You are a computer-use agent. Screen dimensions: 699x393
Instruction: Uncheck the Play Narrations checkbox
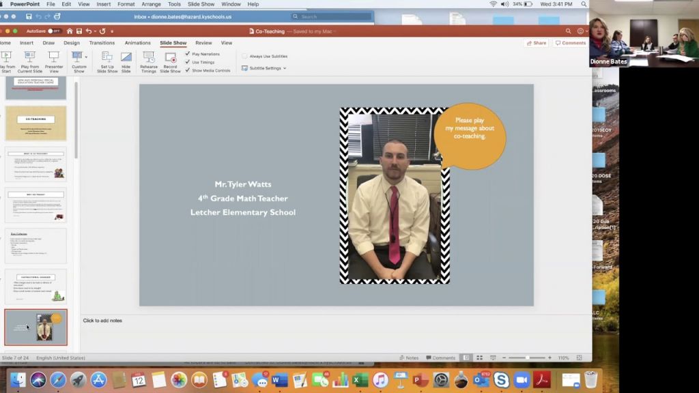tap(188, 53)
